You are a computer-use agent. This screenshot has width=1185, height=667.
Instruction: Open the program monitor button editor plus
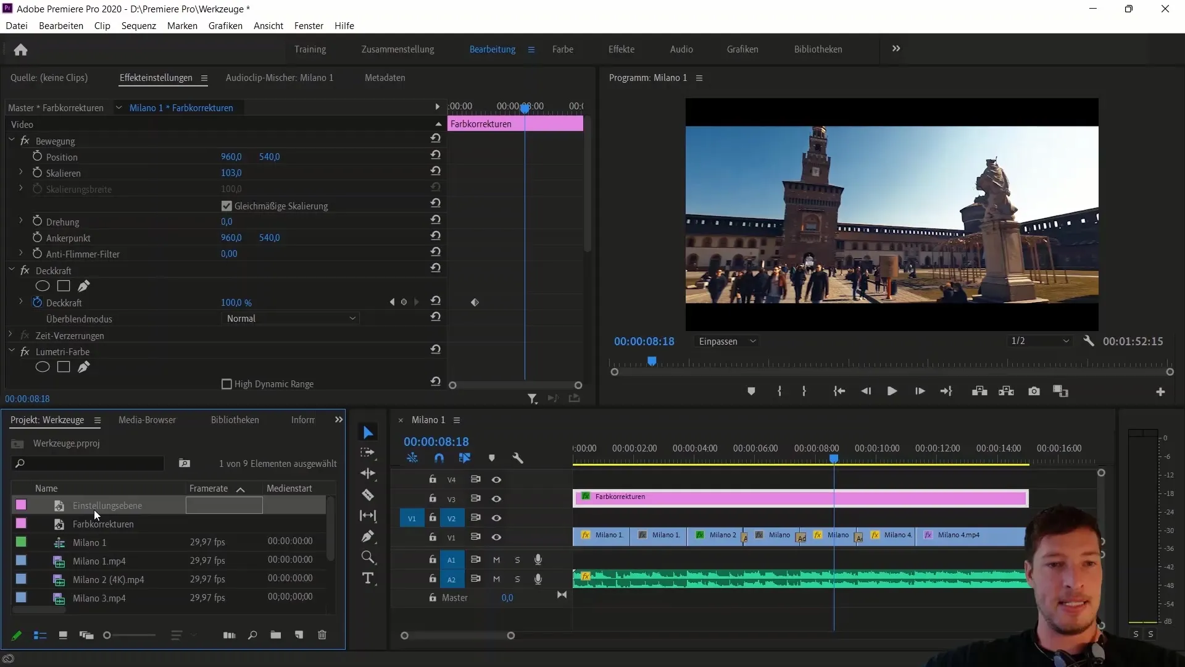pyautogui.click(x=1160, y=392)
